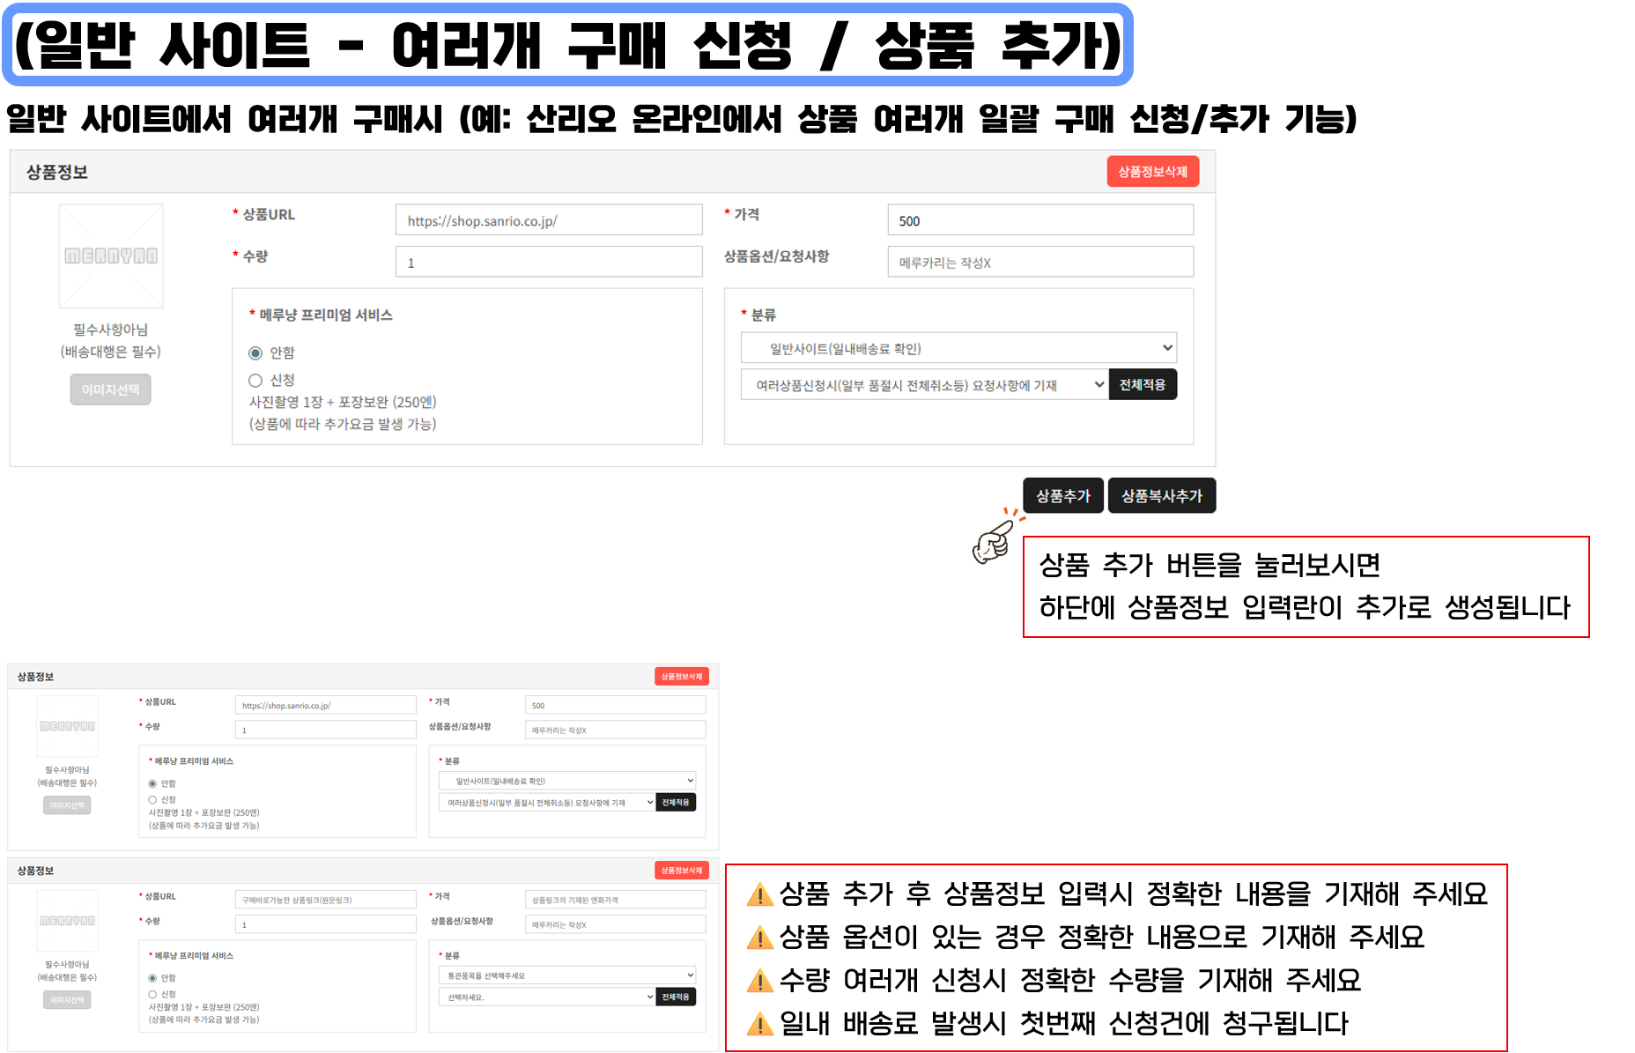Select the 신청 radio in the bottom form

(x=152, y=994)
